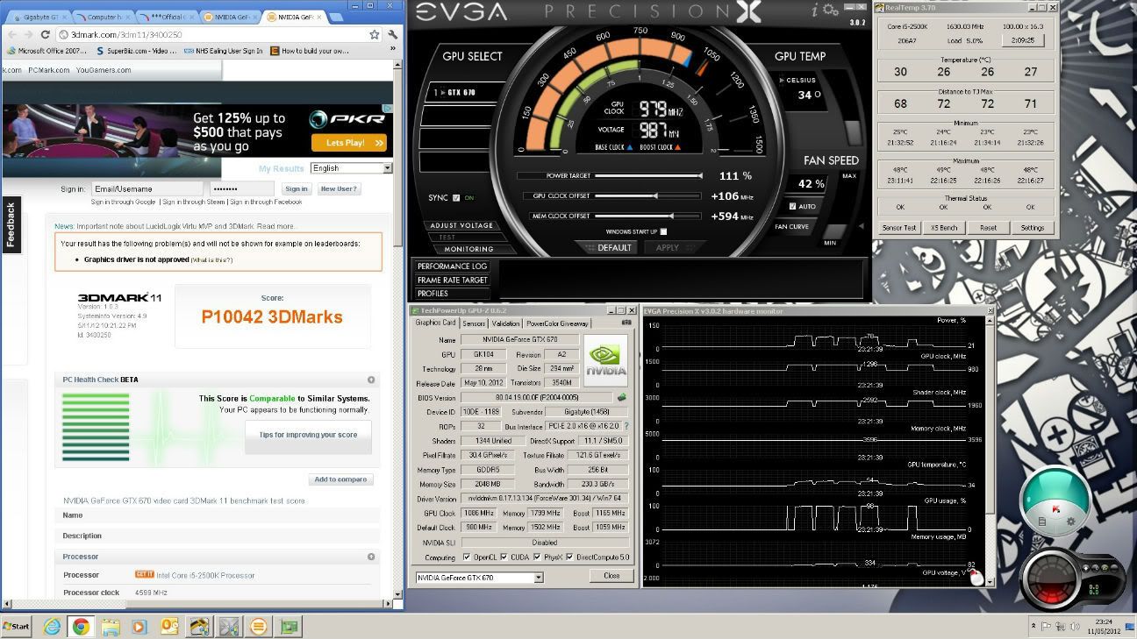This screenshot has width=1137, height=639.
Task: Open Windows Explorer folder in taskbar
Action: pyautogui.click(x=110, y=627)
